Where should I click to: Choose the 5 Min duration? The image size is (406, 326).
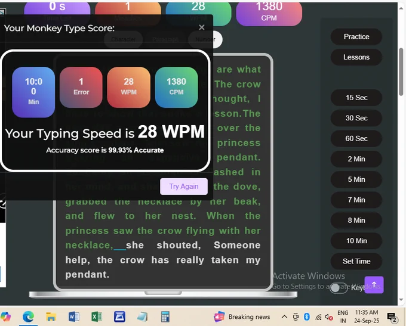click(356, 179)
